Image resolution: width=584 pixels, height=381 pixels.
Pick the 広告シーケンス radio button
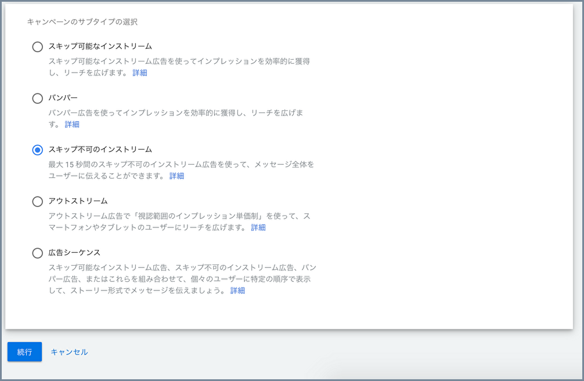(x=38, y=253)
